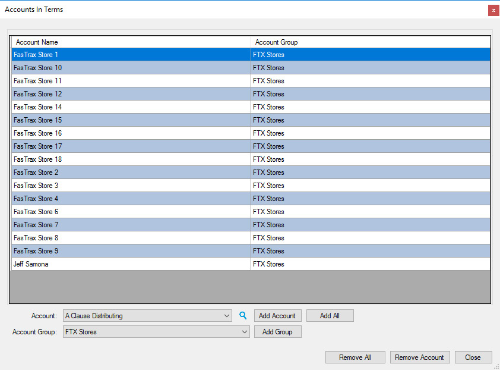Select the FasTrax Store 10 row
This screenshot has width=500, height=370.
pos(251,68)
